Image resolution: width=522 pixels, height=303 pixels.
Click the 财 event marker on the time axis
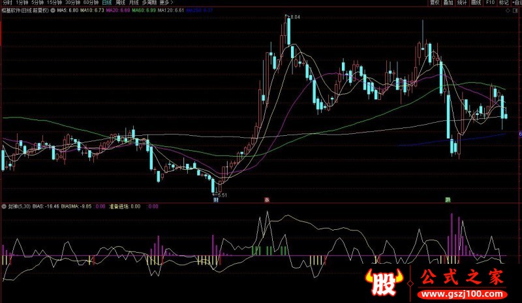pyautogui.click(x=216, y=200)
